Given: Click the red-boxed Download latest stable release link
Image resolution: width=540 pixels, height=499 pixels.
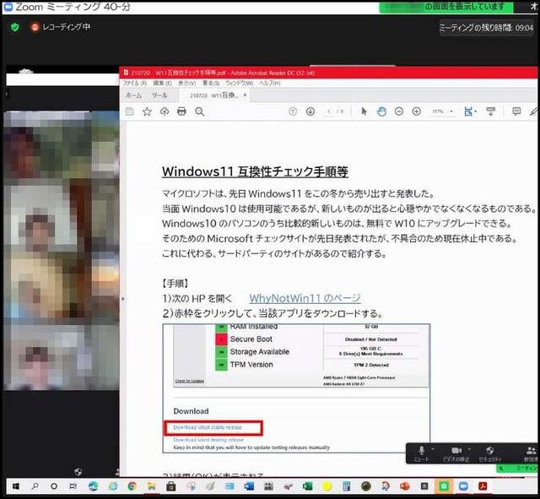Looking at the screenshot, I should click(208, 427).
